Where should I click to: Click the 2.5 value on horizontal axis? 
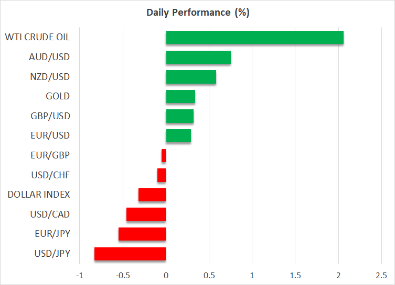[x=381, y=275]
